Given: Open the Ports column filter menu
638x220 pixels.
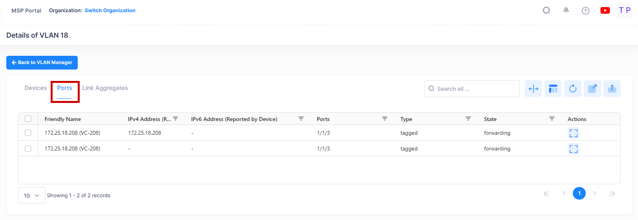Looking at the screenshot, I should click(384, 119).
